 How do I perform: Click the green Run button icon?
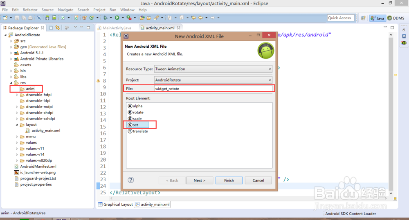(117, 18)
